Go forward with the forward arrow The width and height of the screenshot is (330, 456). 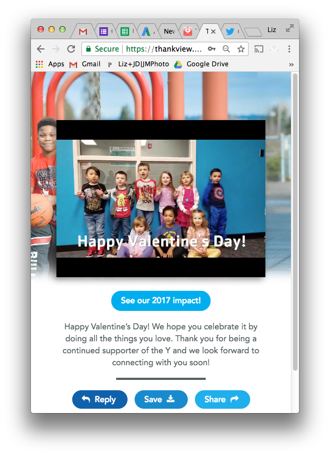tap(56, 49)
